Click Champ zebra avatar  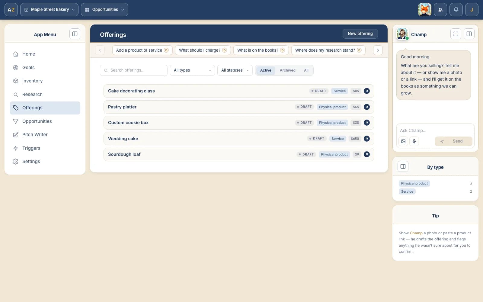[x=402, y=34]
